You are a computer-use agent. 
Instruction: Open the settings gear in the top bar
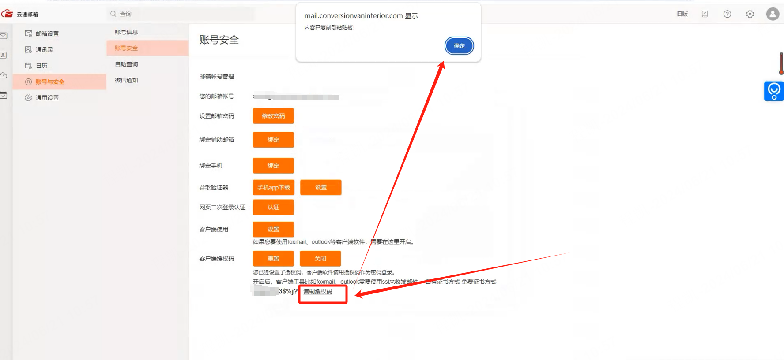(x=750, y=14)
